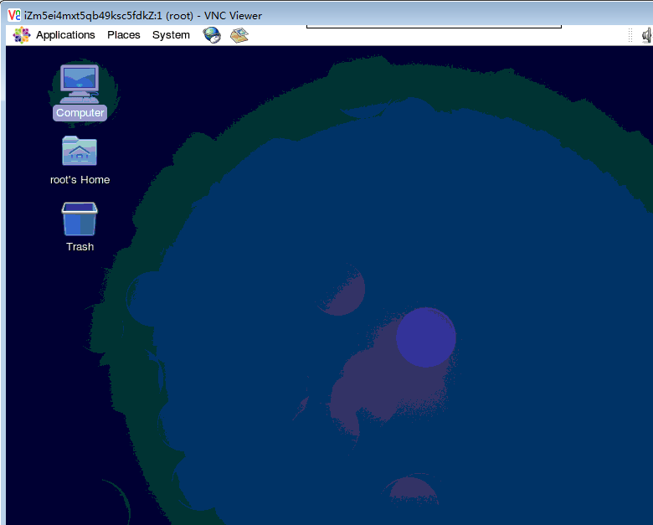This screenshot has width=653, height=525.
Task: Click the 'Trash' label text
Action: pyautogui.click(x=80, y=247)
